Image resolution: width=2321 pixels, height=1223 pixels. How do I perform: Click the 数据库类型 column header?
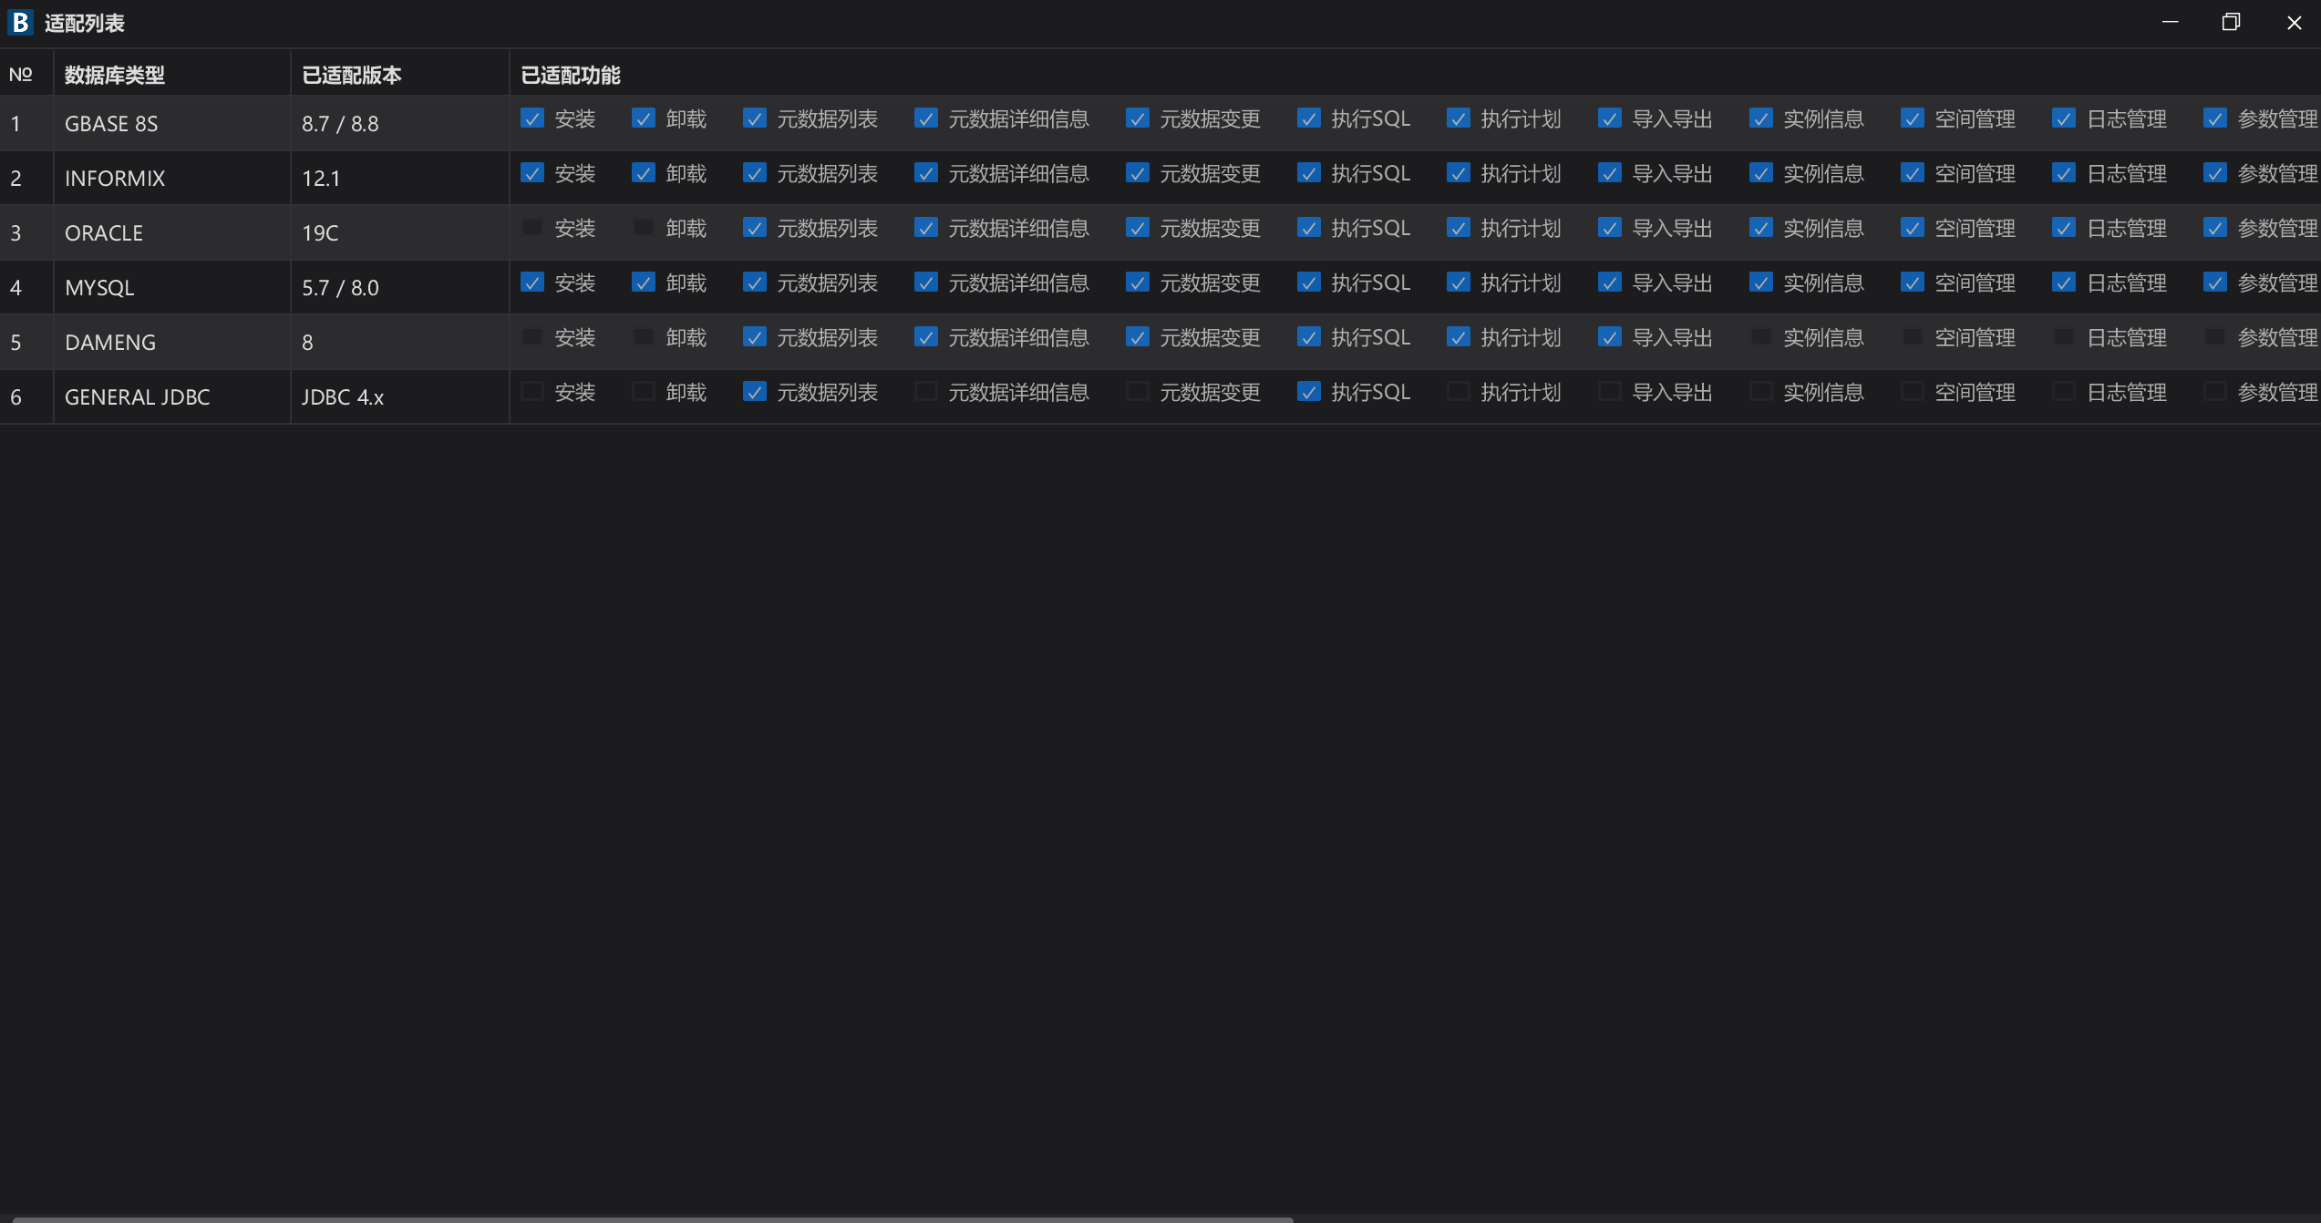(x=172, y=74)
